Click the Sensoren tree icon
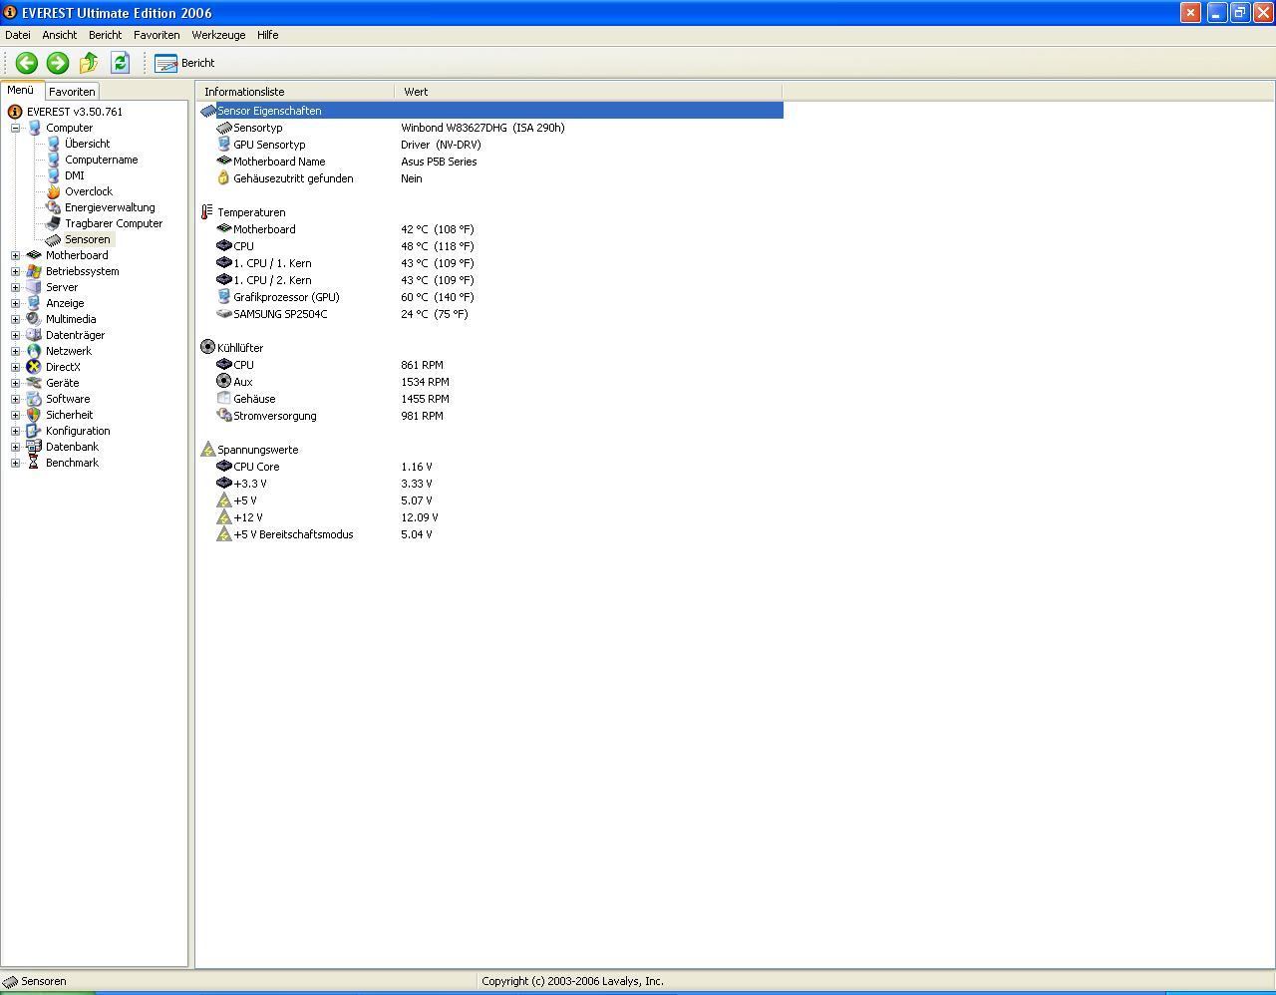The height and width of the screenshot is (995, 1276). (x=53, y=239)
